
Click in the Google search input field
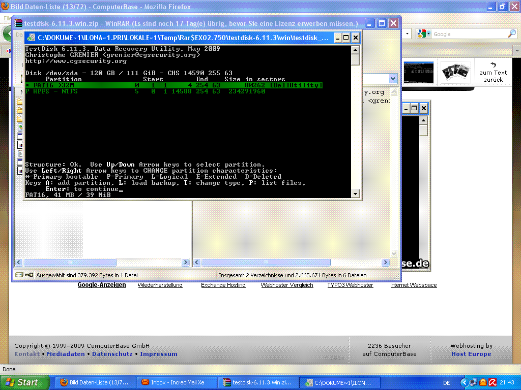point(470,34)
